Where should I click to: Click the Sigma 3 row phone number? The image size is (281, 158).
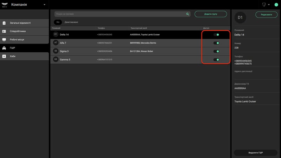tap(104, 51)
